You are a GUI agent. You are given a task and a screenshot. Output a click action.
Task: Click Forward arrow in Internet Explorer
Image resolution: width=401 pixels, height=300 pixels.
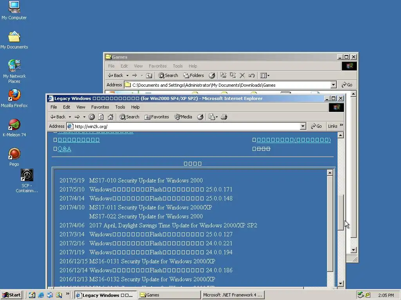(77, 117)
